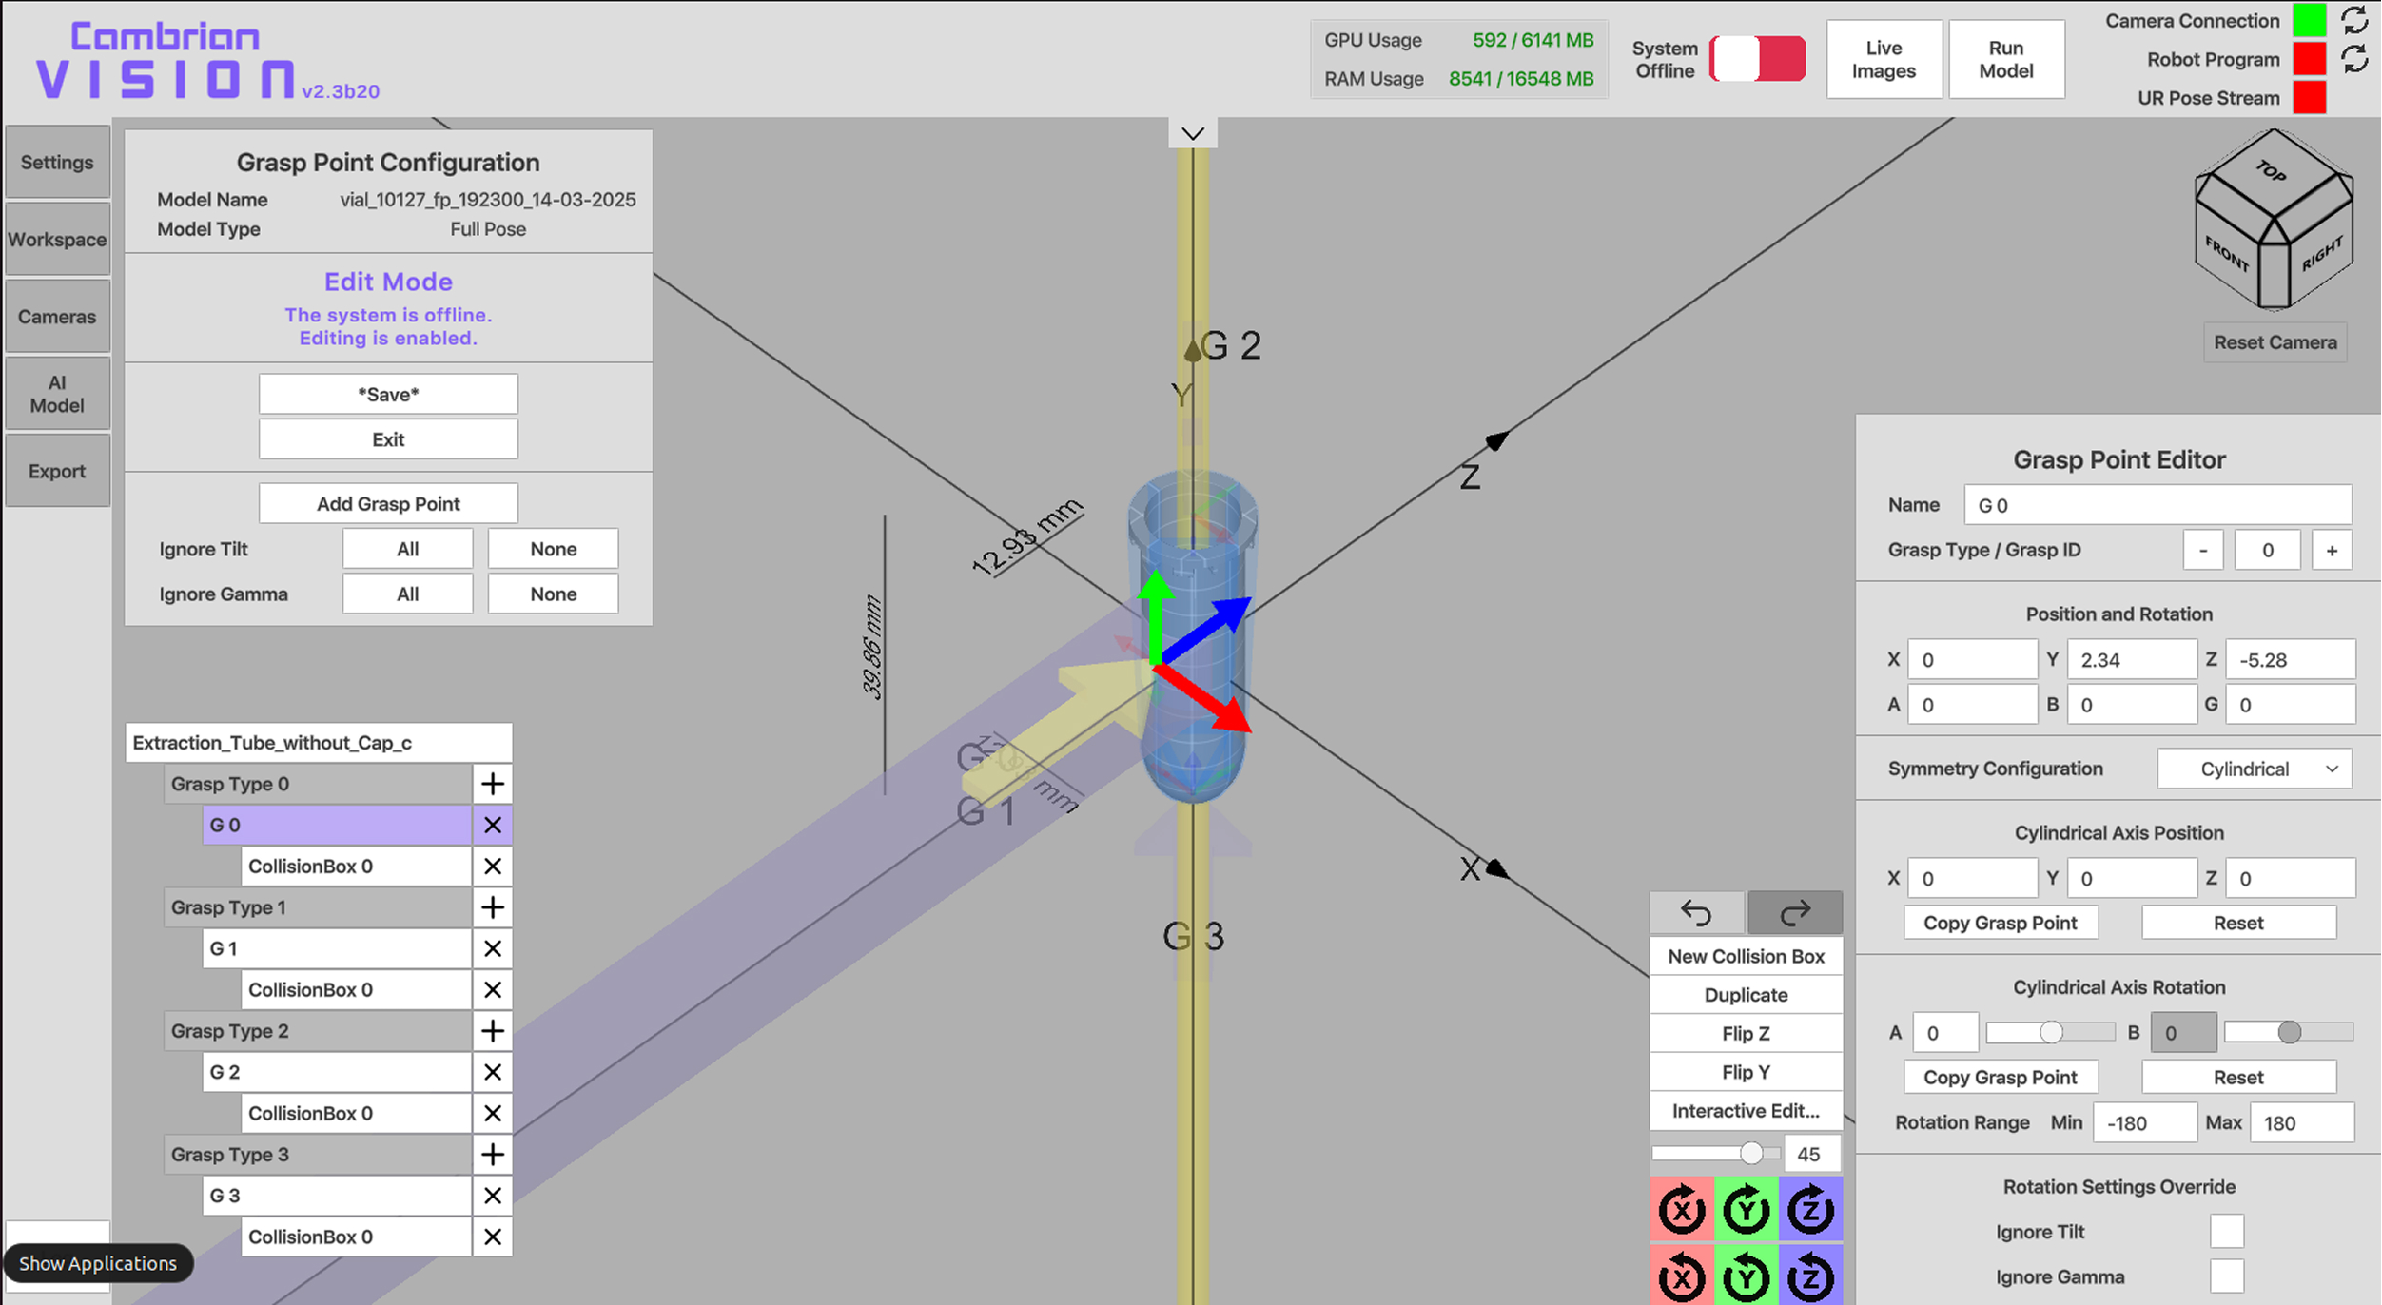Enable the Ignore Gamma override checkbox

[x=2226, y=1276]
